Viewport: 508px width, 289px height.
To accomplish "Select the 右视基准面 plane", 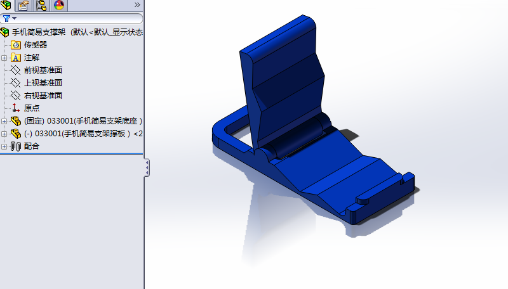I will point(43,95).
